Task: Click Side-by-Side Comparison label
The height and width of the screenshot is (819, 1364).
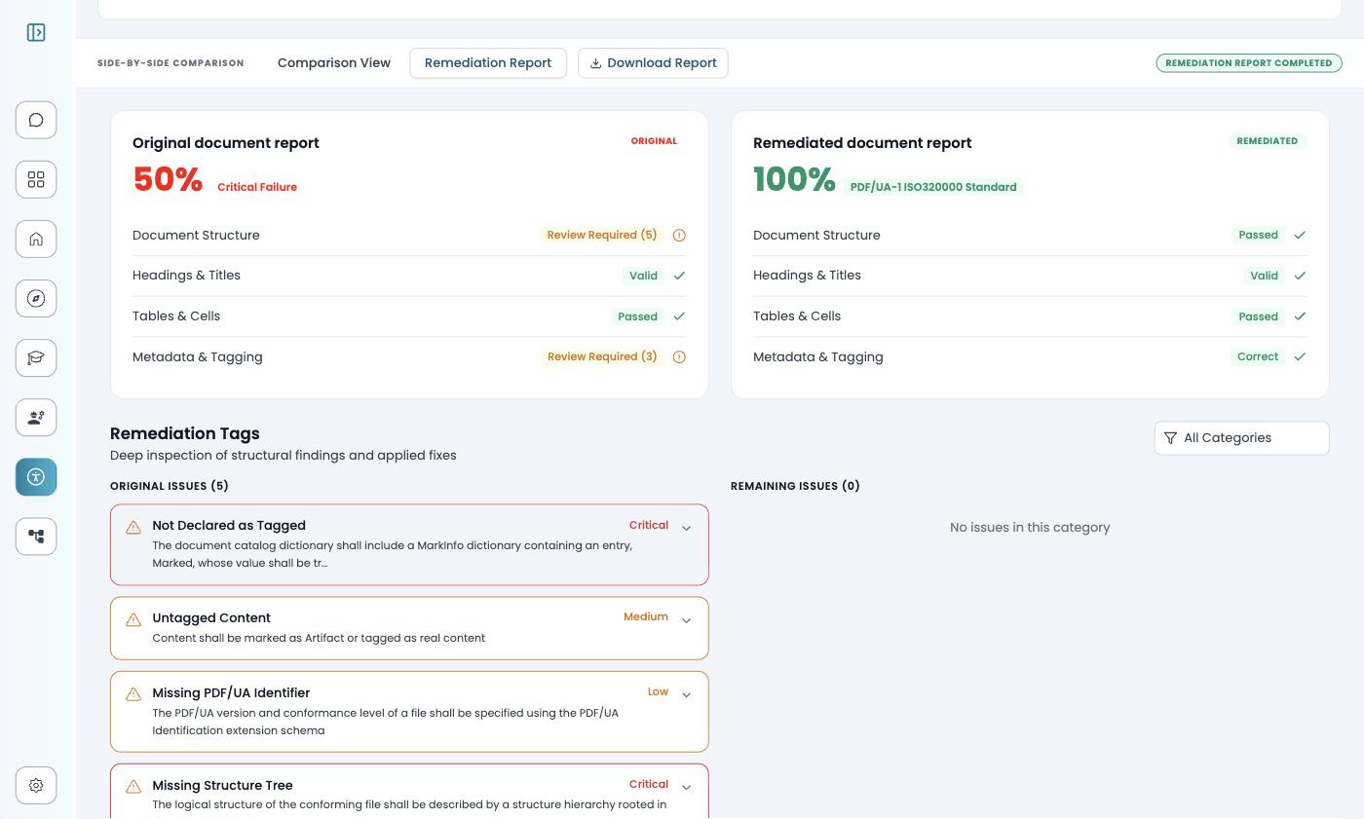Action: click(170, 63)
